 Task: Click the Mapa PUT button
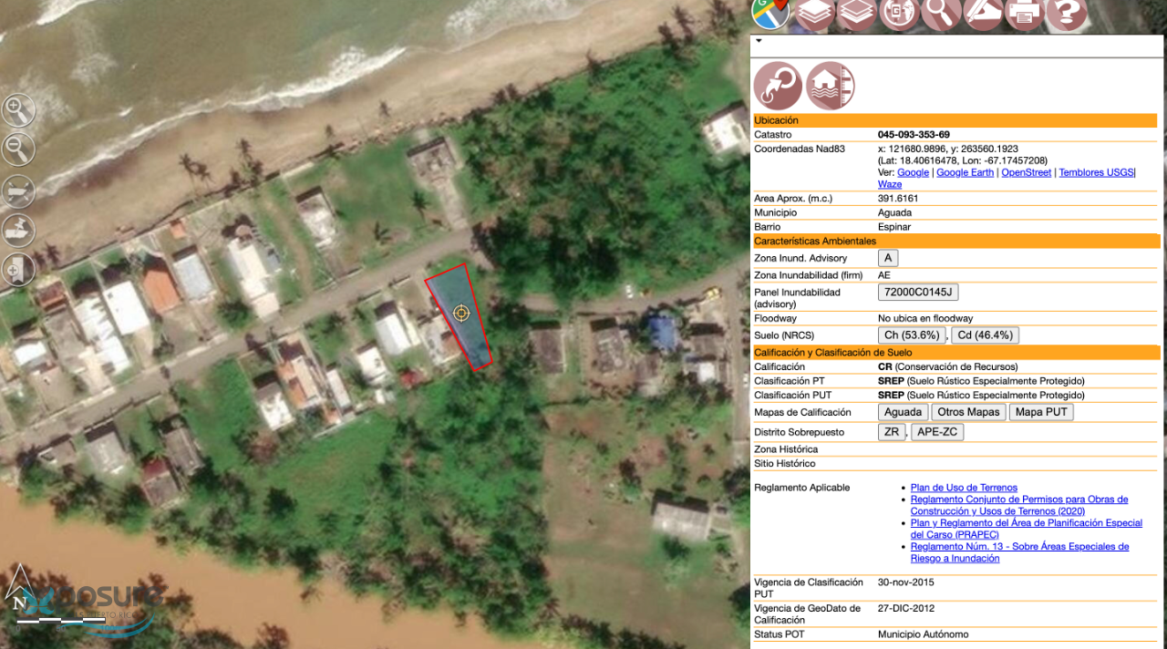pyautogui.click(x=1041, y=412)
